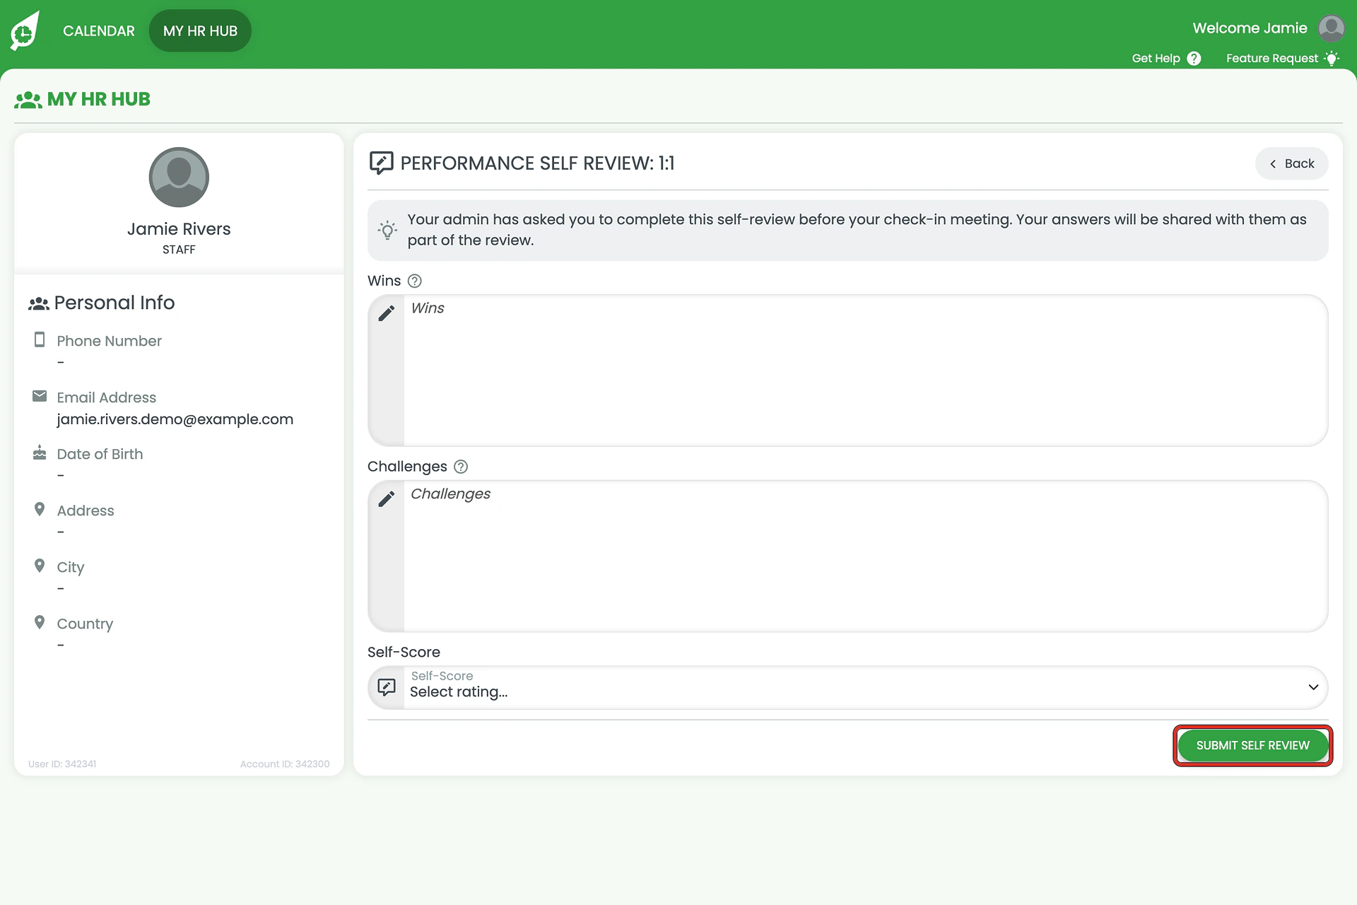Click the Country pin icon
The image size is (1357, 905).
click(40, 622)
